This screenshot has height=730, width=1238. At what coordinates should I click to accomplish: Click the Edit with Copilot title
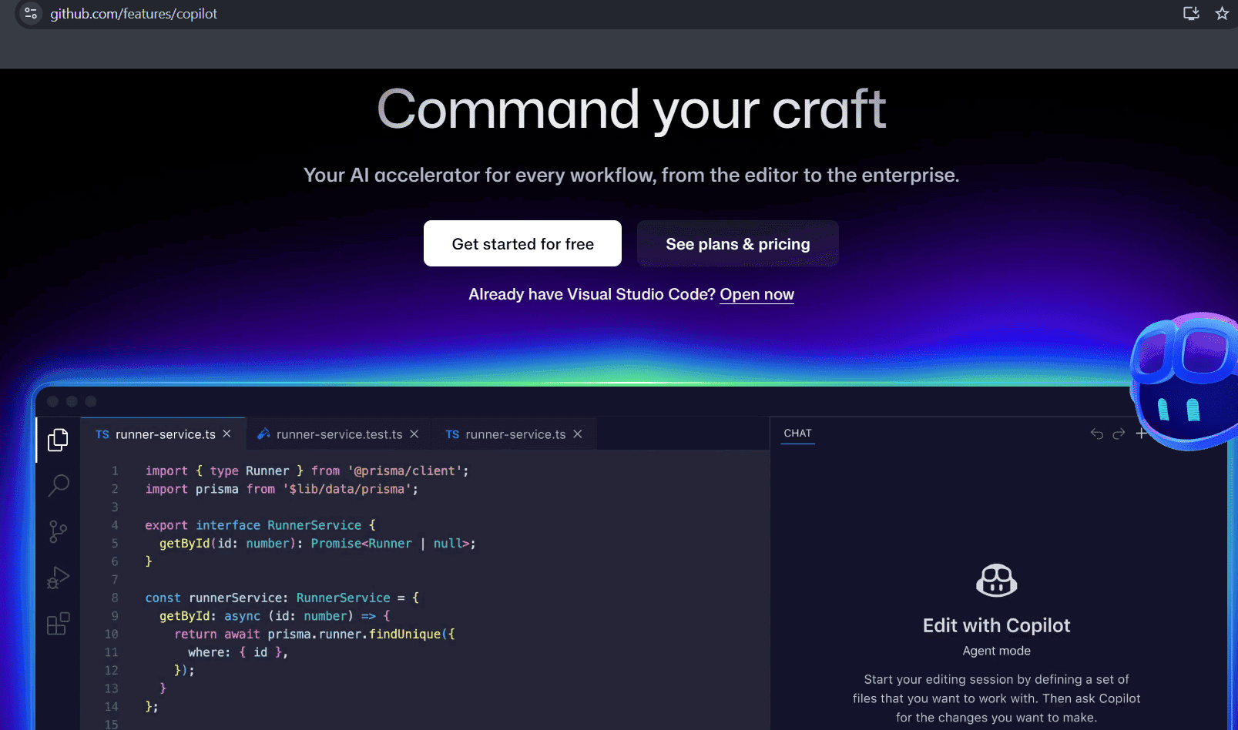(996, 625)
